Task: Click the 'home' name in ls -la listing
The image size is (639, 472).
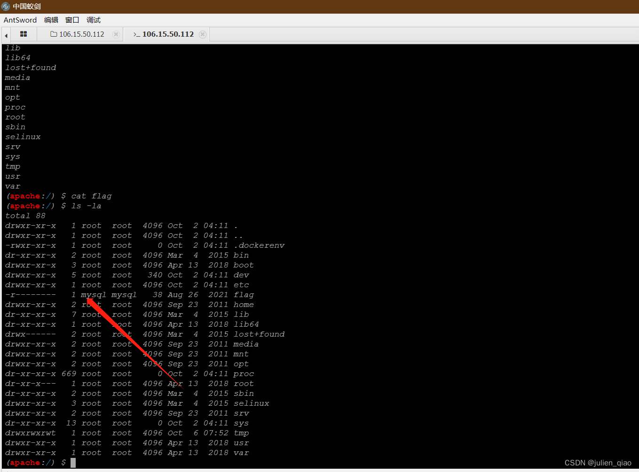Action: 244,305
